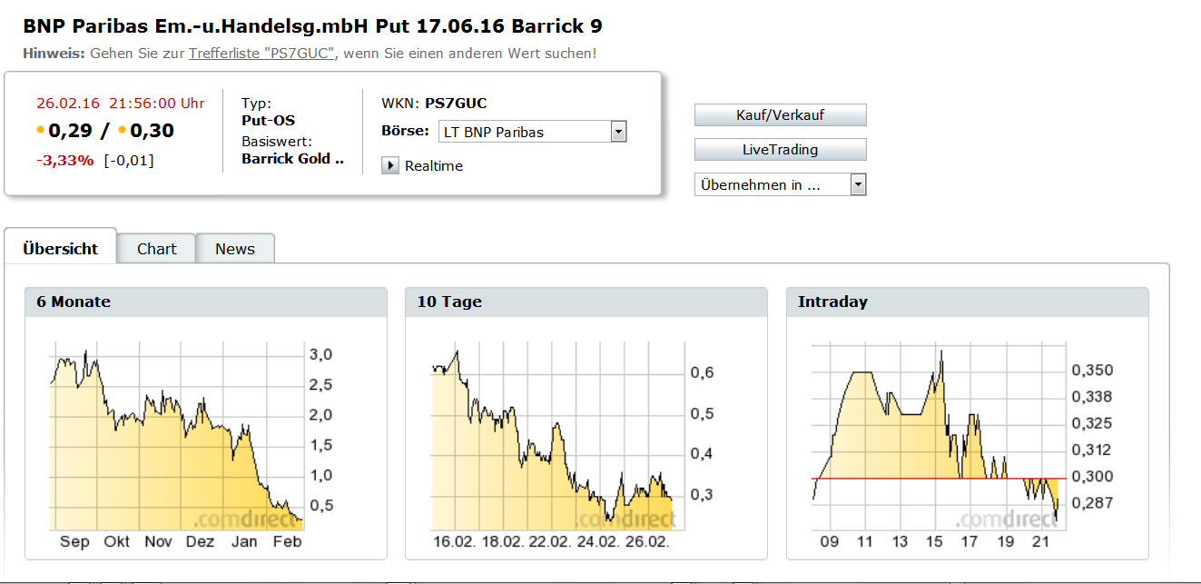1201x584 pixels.
Task: Click the WKN value PS7GUC
Action: [456, 104]
